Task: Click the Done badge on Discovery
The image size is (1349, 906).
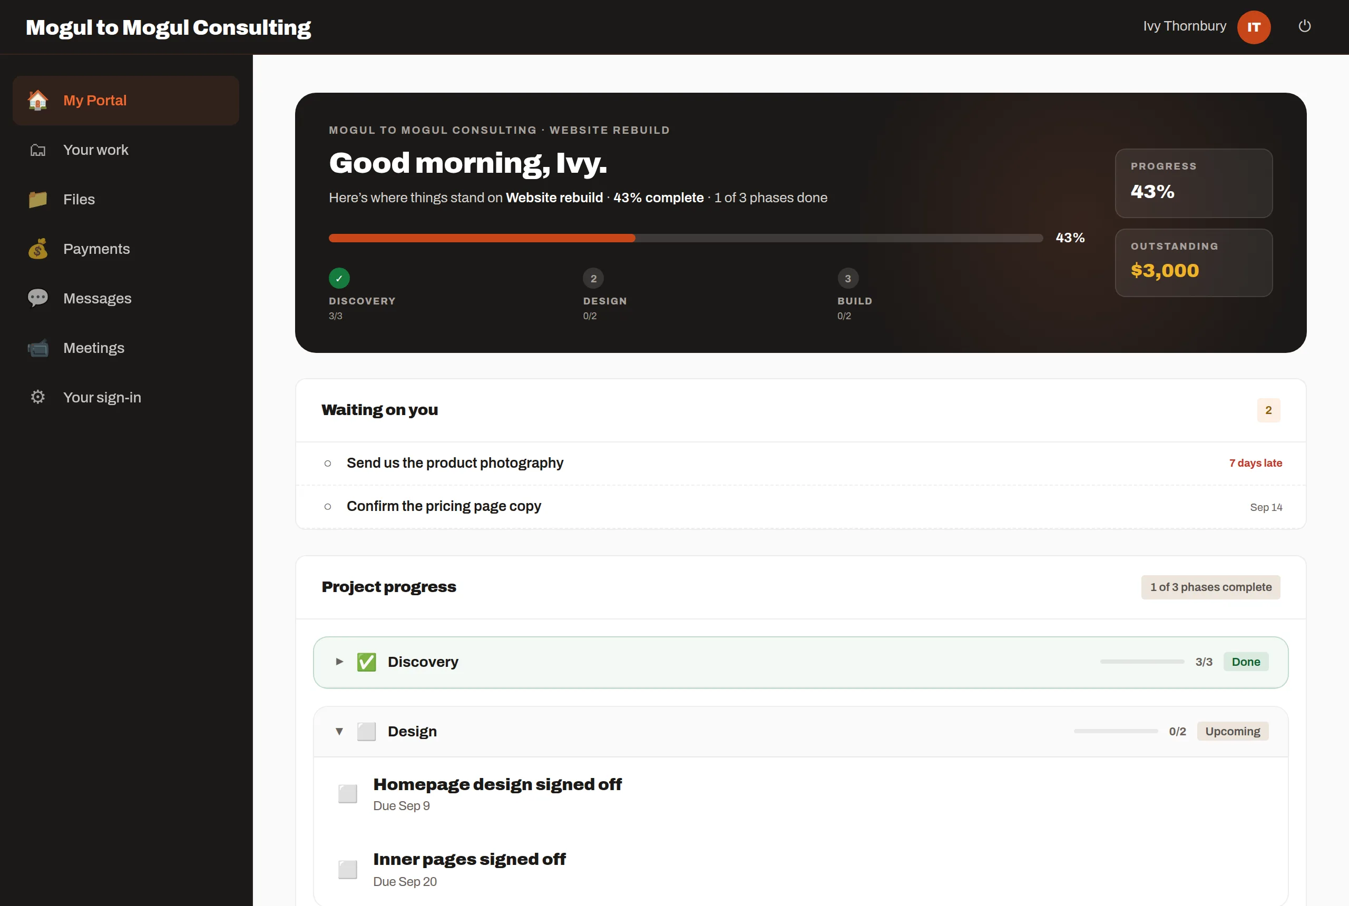Action: (x=1246, y=662)
